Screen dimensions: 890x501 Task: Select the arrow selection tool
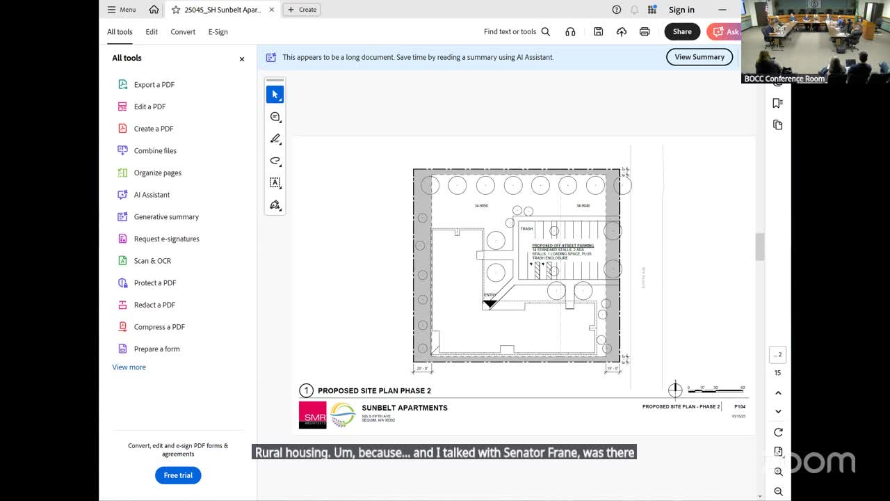[x=275, y=95]
